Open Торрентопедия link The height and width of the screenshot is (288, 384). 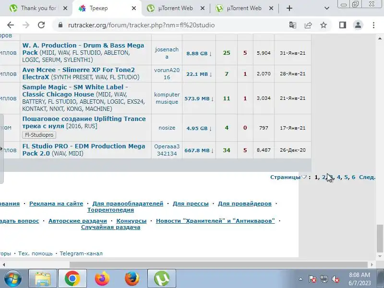click(x=110, y=210)
